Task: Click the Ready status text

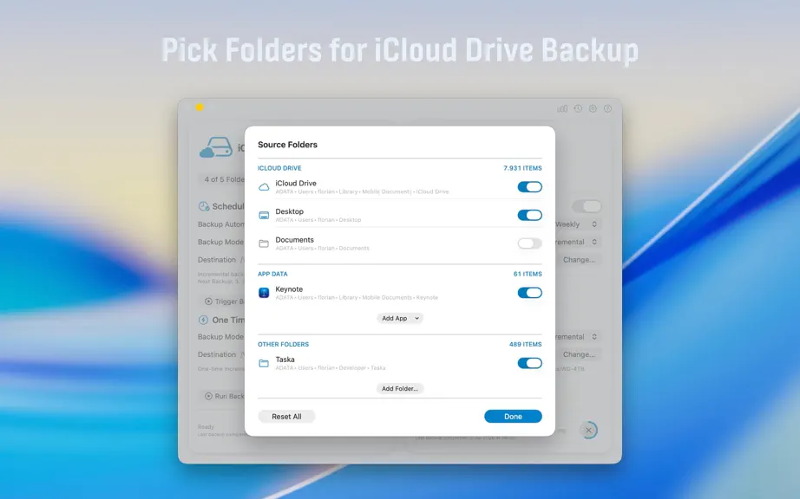Action: coord(207,427)
